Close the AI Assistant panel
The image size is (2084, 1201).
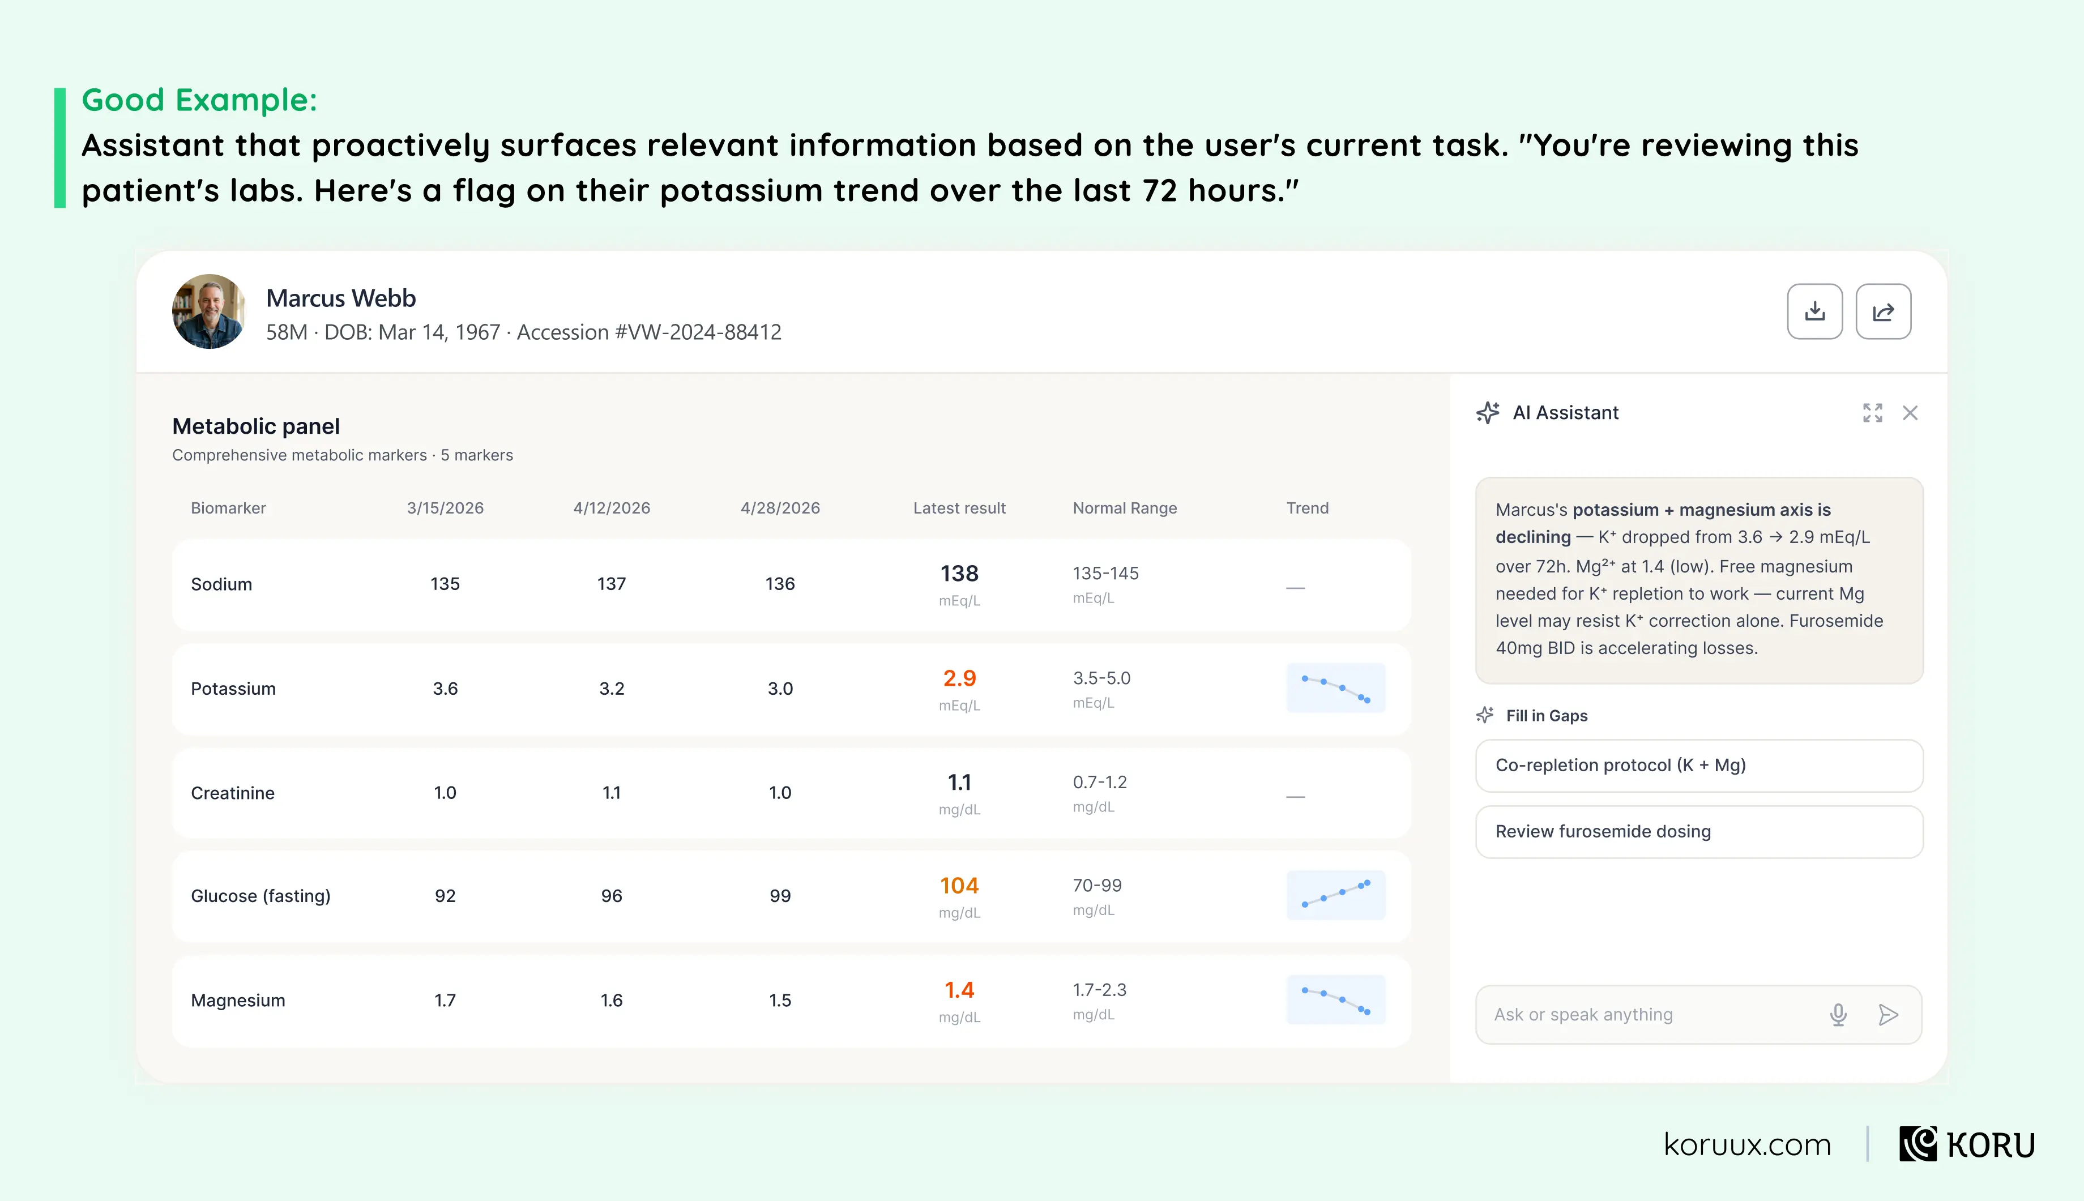coord(1910,412)
